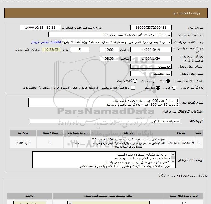This screenshot has height=204, width=211.
Task: Click need number field 1100092372000431
Action: (x=151, y=28)
